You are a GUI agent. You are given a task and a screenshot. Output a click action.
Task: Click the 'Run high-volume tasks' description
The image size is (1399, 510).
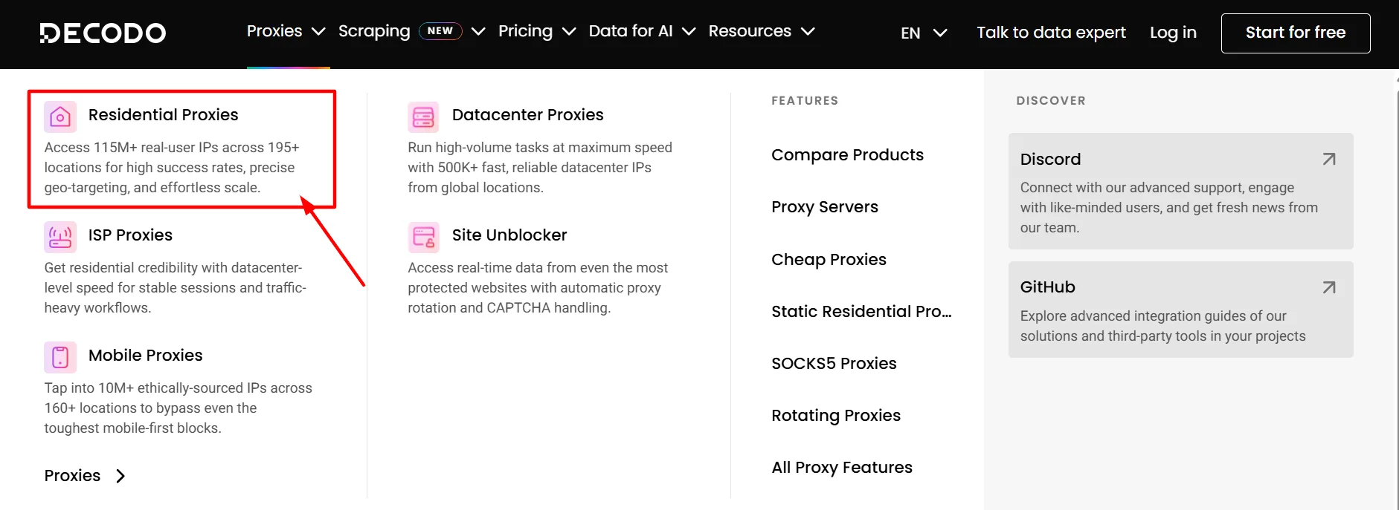point(540,168)
